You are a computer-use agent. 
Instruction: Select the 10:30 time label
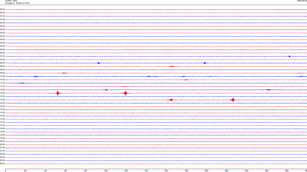tap(2, 80)
